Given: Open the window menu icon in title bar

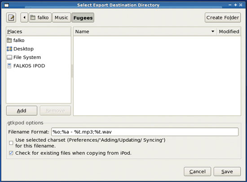Looking at the screenshot, I should [x=6, y=5].
